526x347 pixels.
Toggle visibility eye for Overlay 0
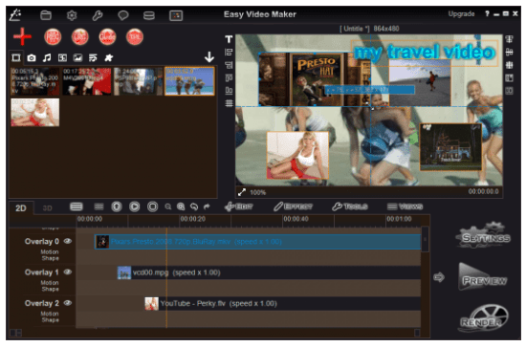(68, 241)
